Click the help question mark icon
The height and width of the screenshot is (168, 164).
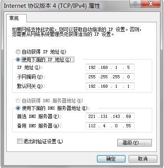point(135,4)
